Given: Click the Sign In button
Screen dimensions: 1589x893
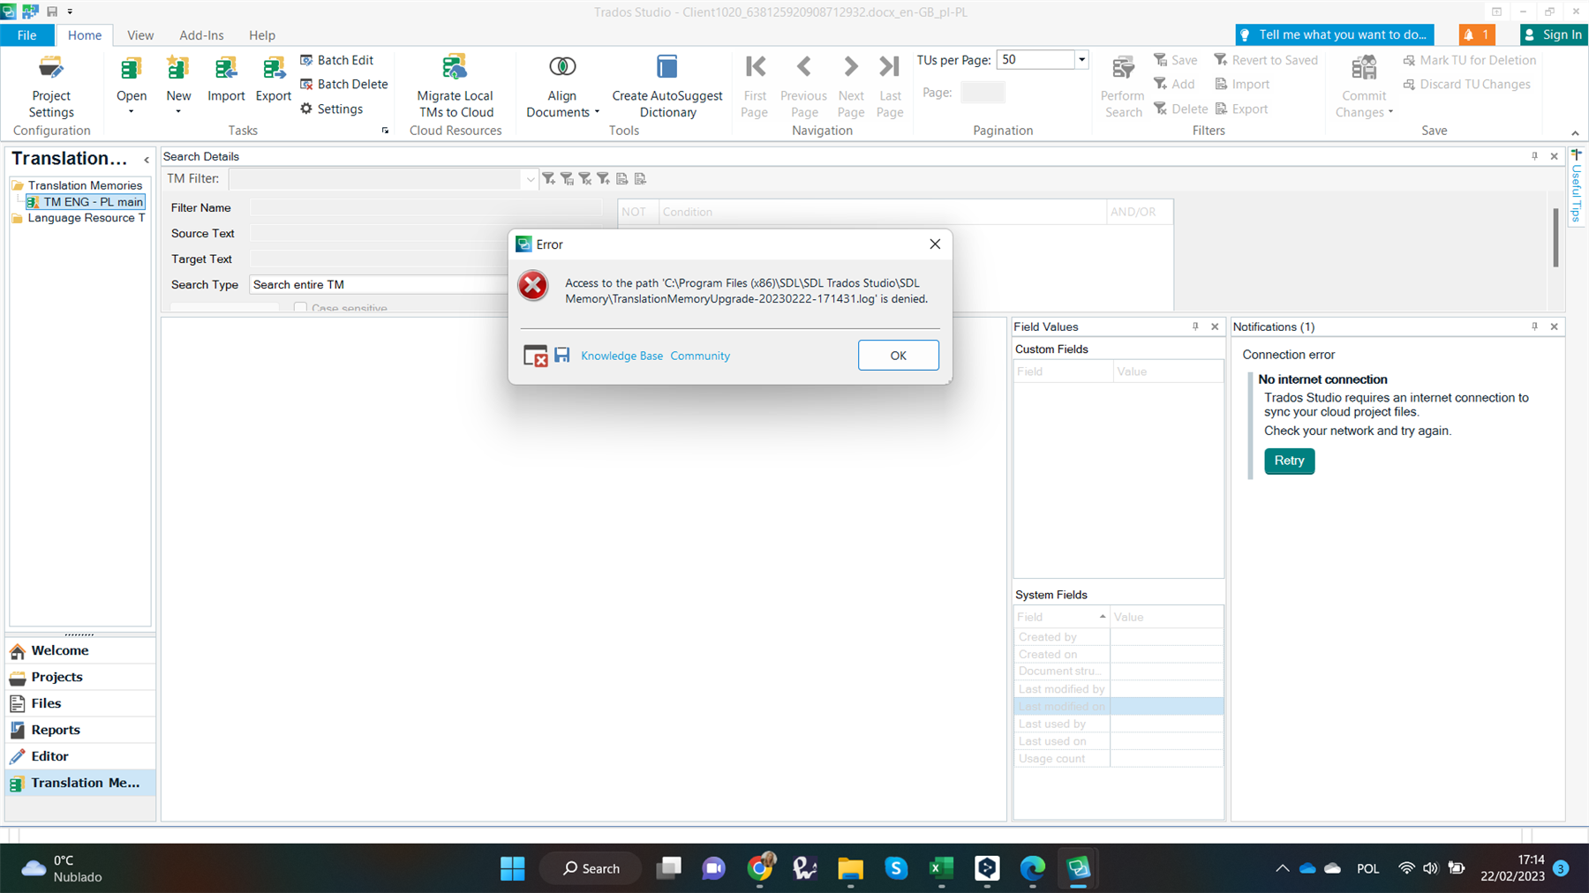Looking at the screenshot, I should point(1554,34).
